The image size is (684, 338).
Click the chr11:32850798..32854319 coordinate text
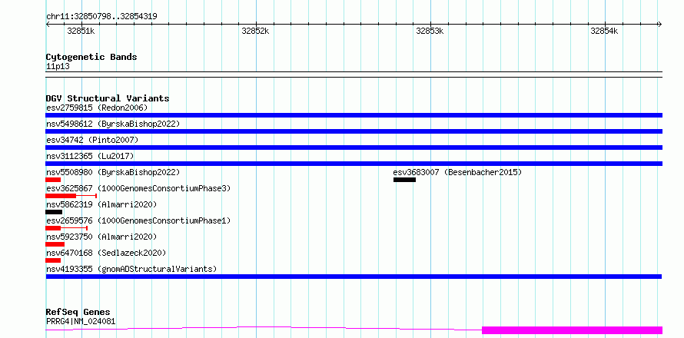[x=101, y=16]
